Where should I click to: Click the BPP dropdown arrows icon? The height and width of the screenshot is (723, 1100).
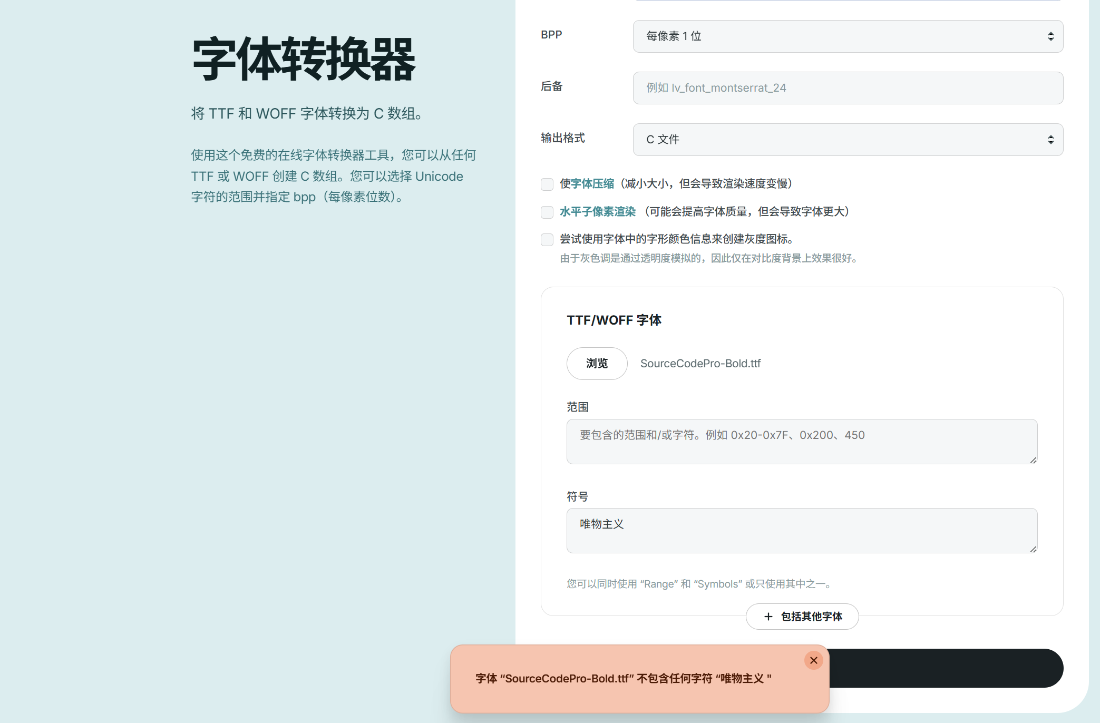1050,36
